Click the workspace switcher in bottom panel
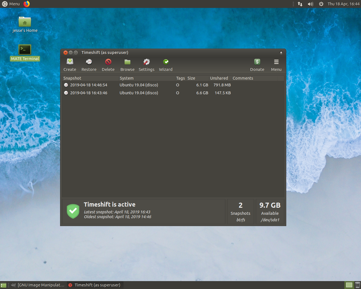The image size is (361, 289). [x=349, y=285]
